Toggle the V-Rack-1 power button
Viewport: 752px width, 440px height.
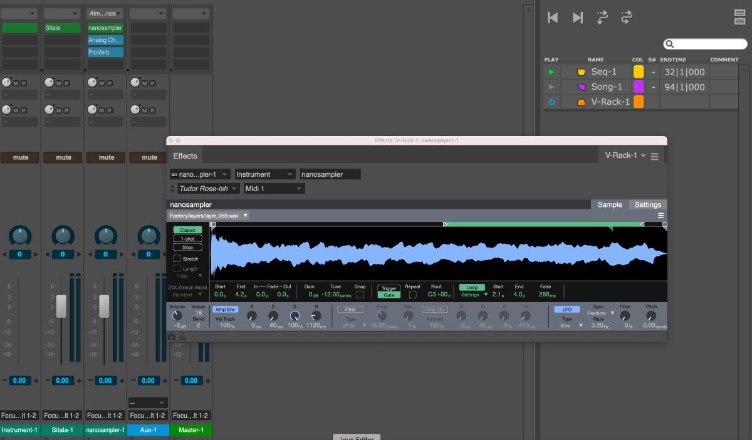551,101
